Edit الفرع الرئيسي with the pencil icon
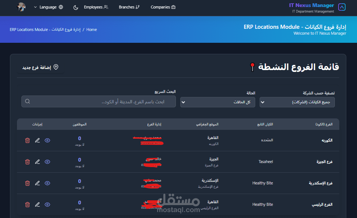The image size is (357, 218). tap(37, 204)
